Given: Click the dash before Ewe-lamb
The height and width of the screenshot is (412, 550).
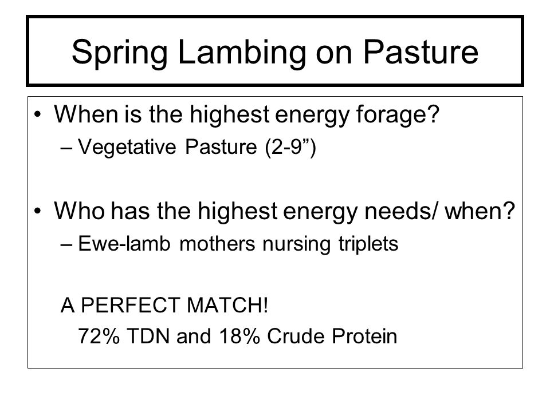Looking at the screenshot, I should click(x=66, y=245).
